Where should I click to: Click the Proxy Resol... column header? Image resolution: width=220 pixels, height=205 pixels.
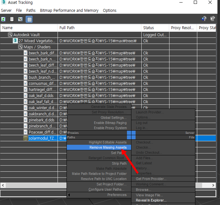point(183,28)
